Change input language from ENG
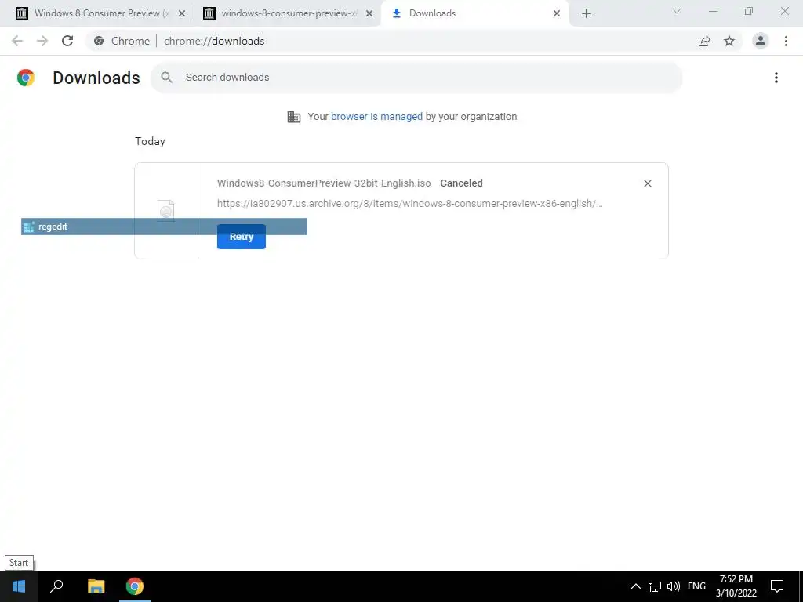803x602 pixels. (x=696, y=586)
